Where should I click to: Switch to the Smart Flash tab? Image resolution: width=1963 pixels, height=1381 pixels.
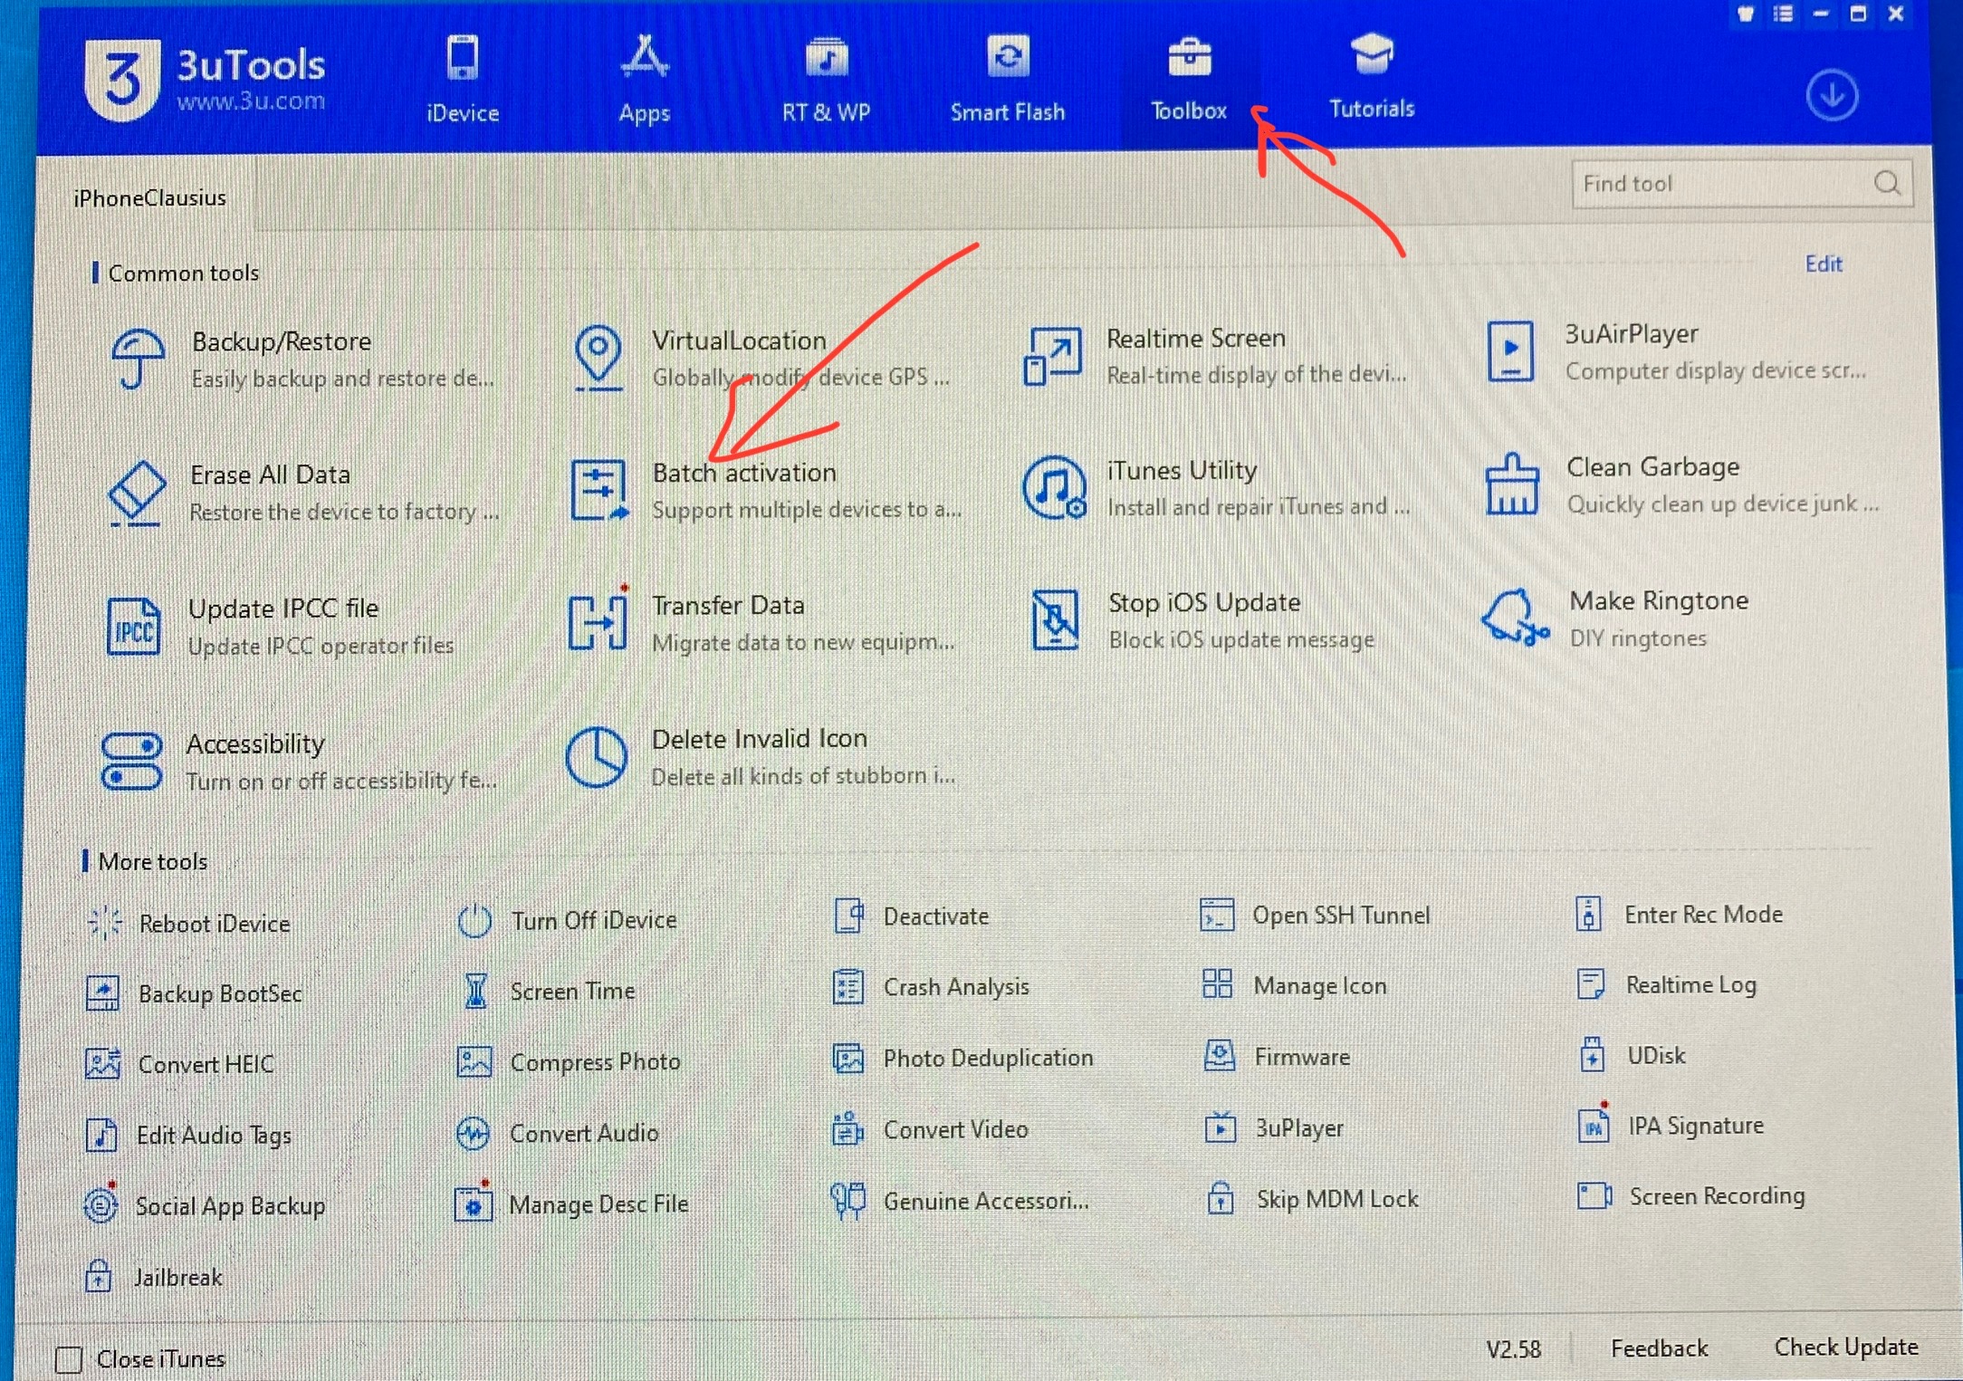click(1007, 80)
